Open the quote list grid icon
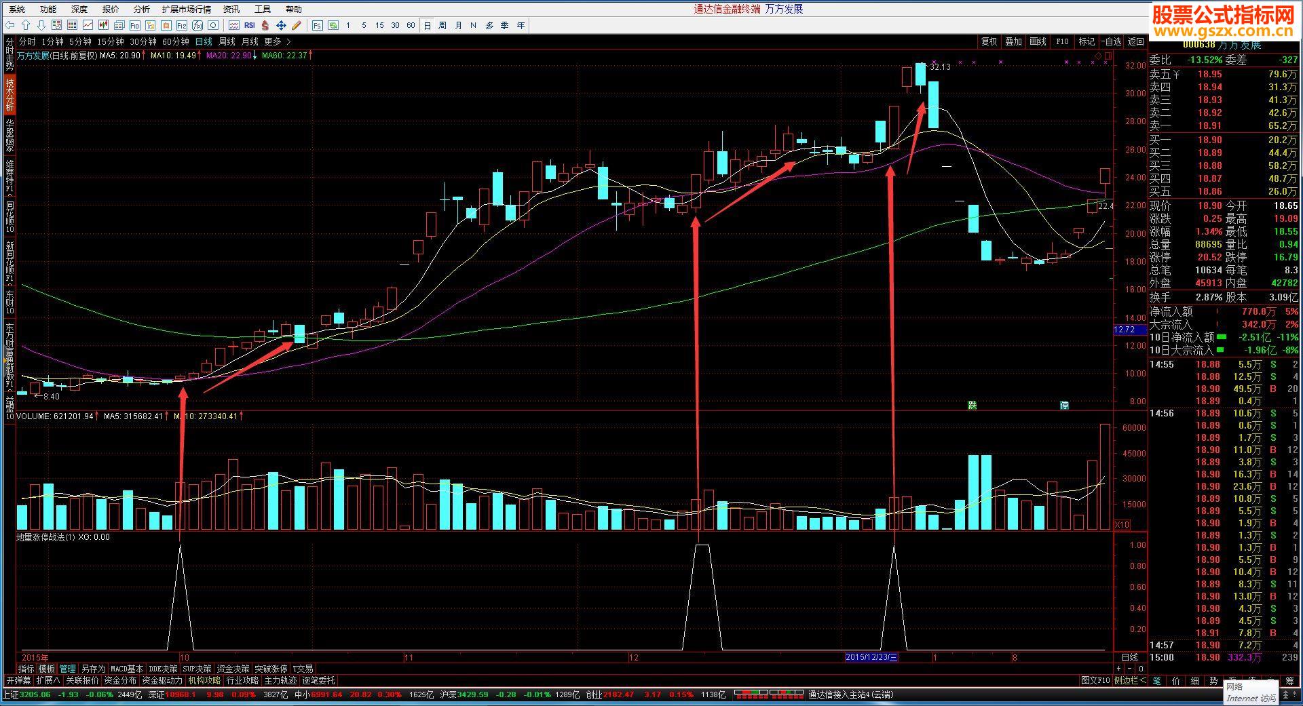 click(x=73, y=25)
